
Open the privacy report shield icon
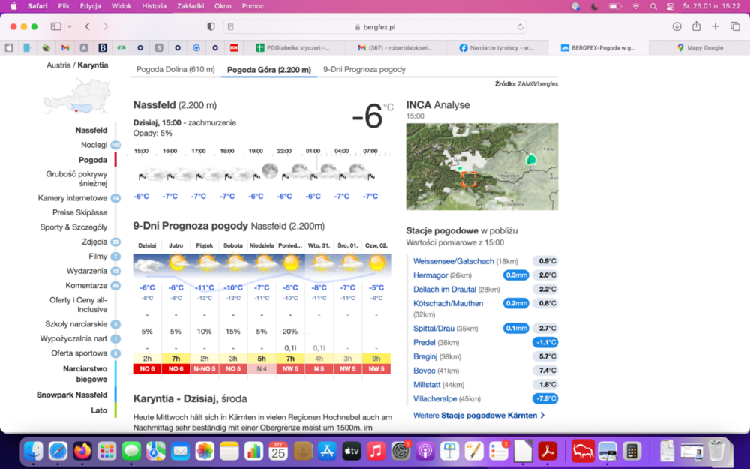pyautogui.click(x=211, y=26)
